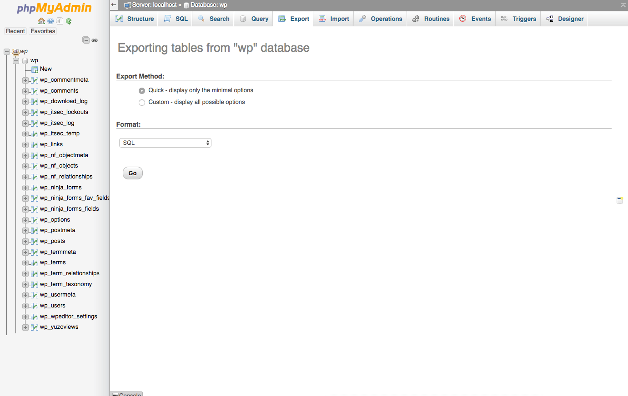The image size is (628, 396).
Task: Click the table icon beside wp_options
Action: pos(35,220)
